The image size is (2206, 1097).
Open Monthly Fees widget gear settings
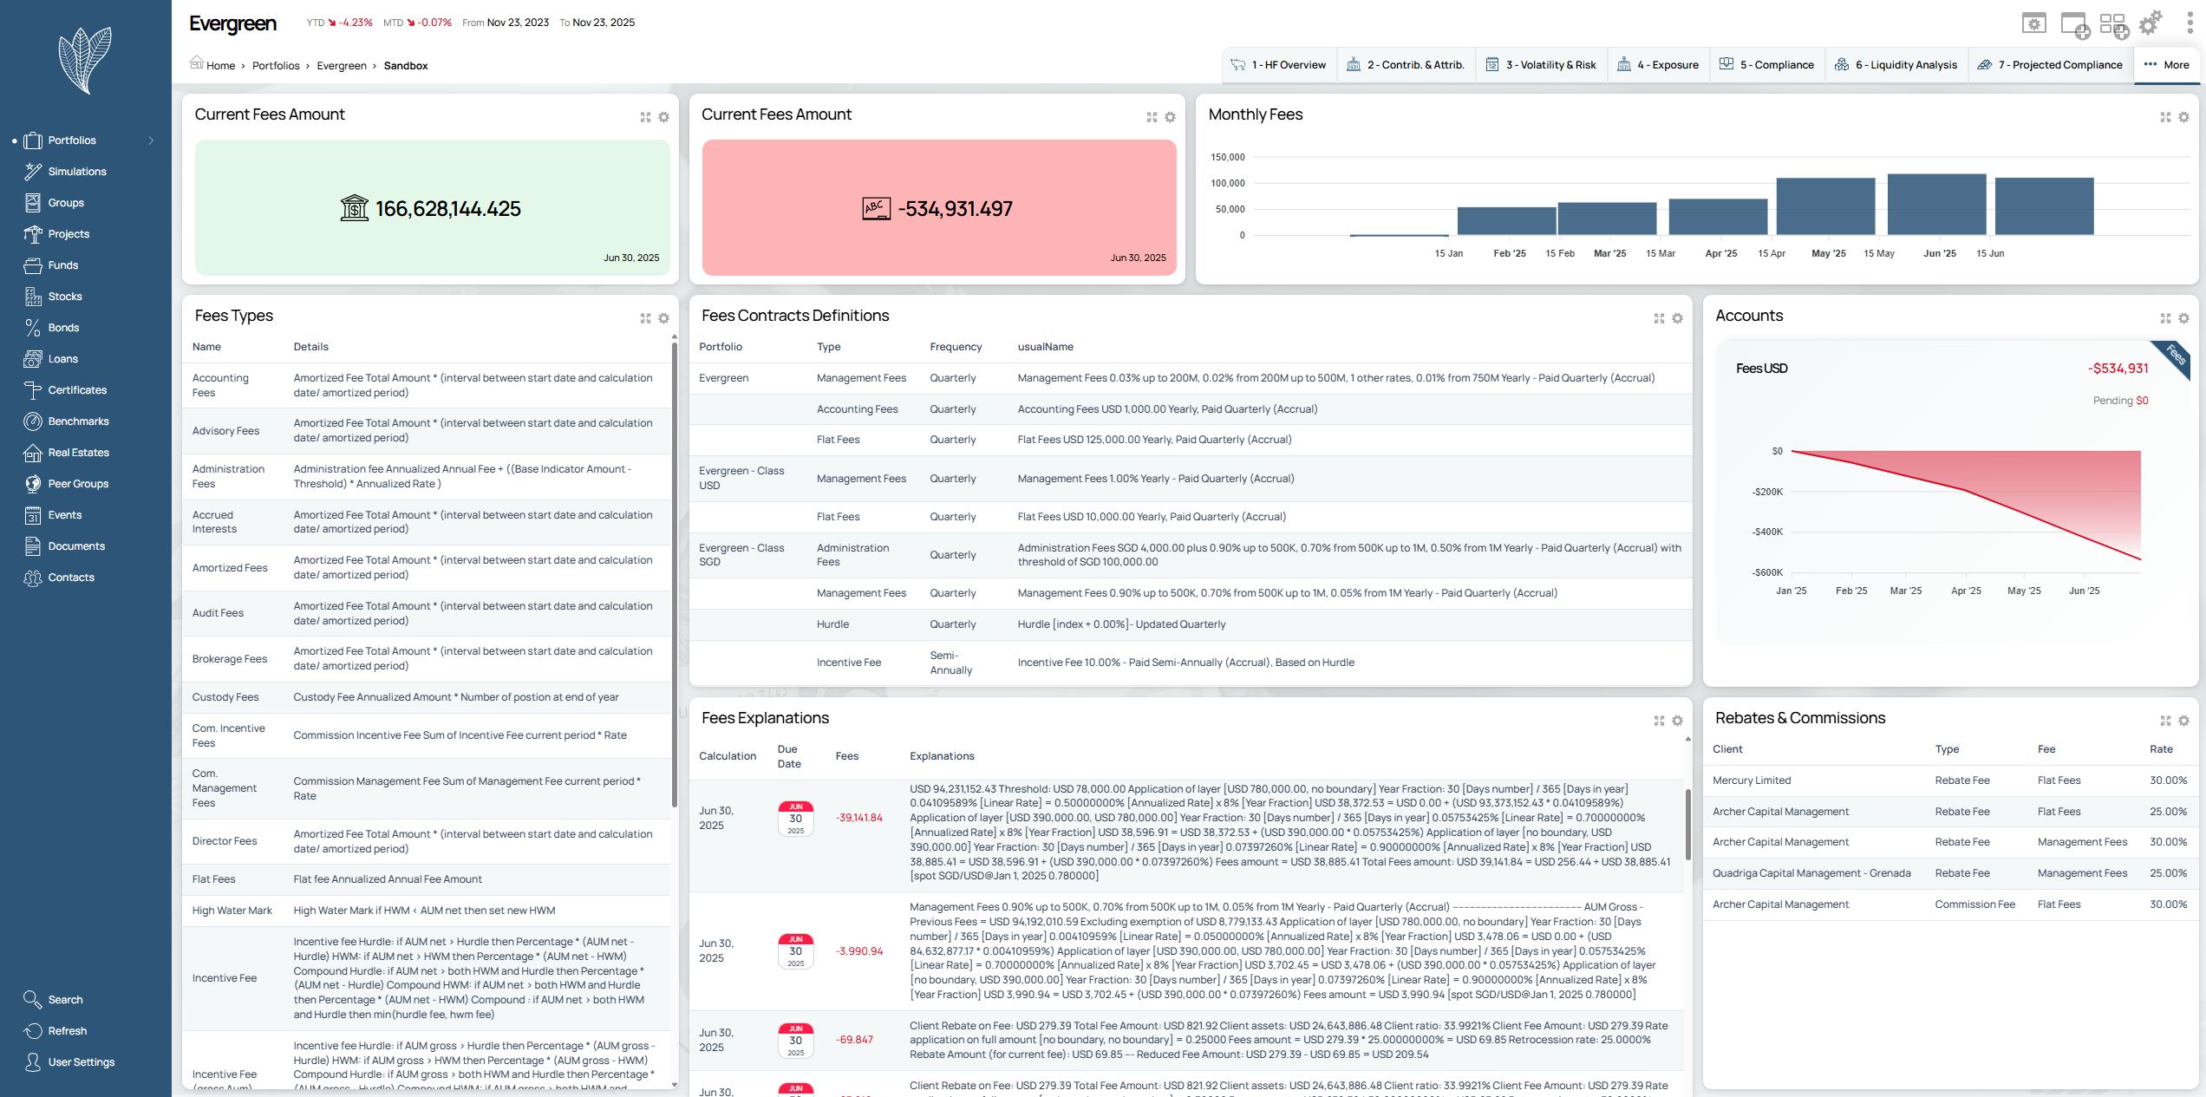click(2183, 117)
